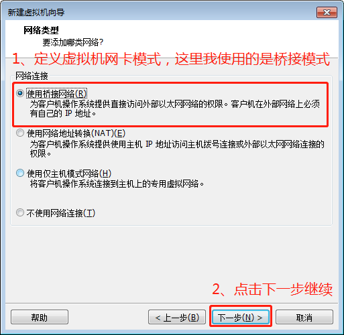Viewport: 344px width, 335px height.
Task: Click the host-only description 将客户机操作系统连接到主机
Action: (x=117, y=184)
